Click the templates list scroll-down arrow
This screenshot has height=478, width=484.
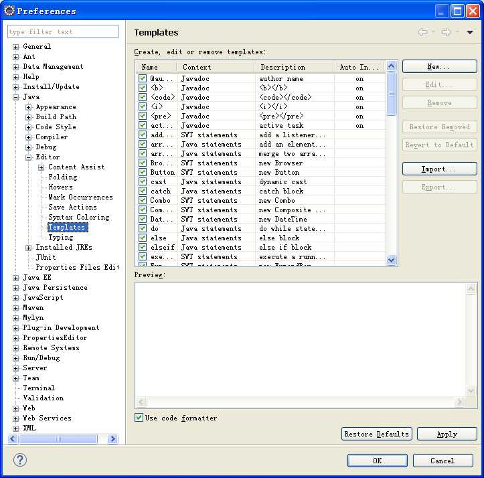click(x=391, y=260)
